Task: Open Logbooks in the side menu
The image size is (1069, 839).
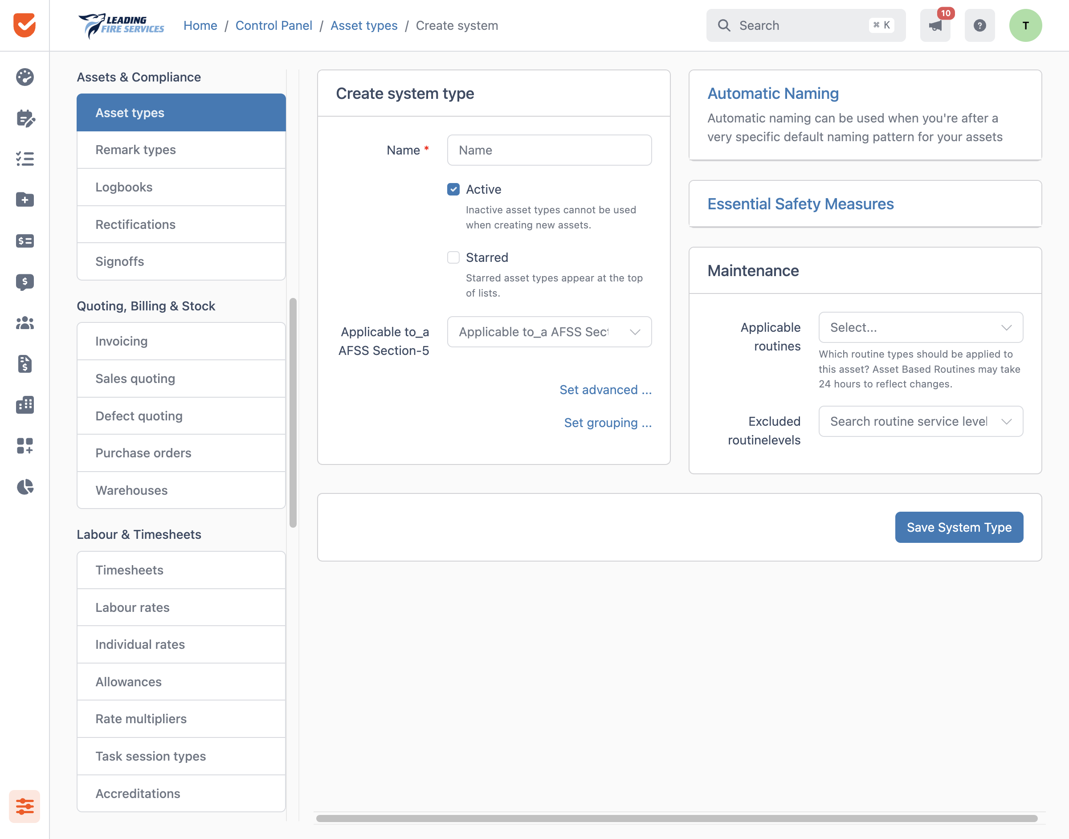Action: 181,187
